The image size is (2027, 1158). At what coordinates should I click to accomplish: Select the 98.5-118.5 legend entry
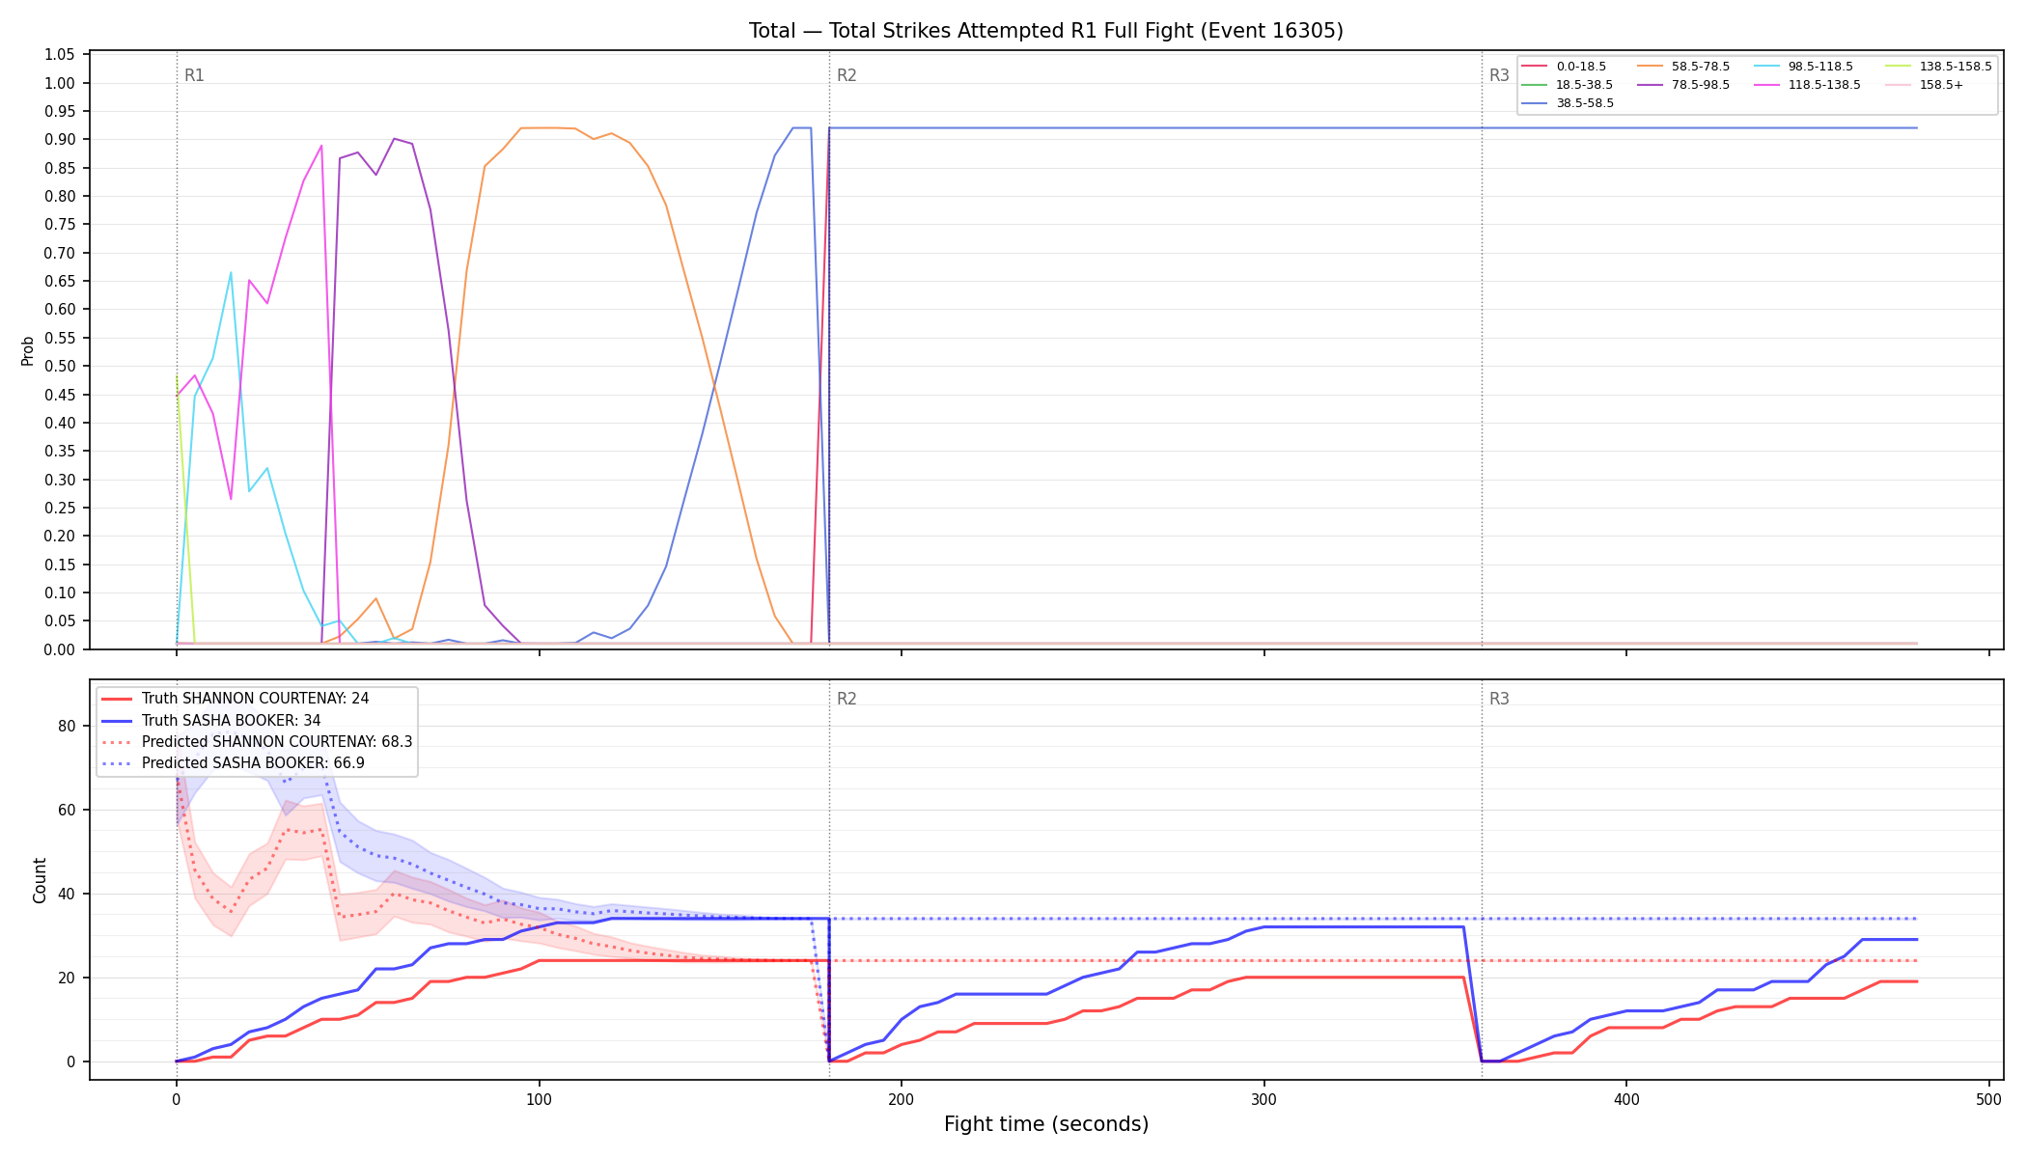1804,67
